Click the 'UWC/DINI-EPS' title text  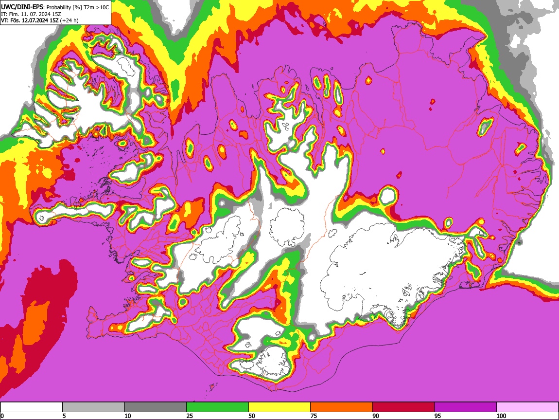pyautogui.click(x=22, y=7)
